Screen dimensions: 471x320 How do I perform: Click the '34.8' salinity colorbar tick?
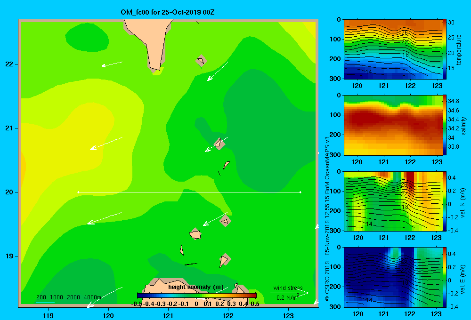click(x=453, y=101)
